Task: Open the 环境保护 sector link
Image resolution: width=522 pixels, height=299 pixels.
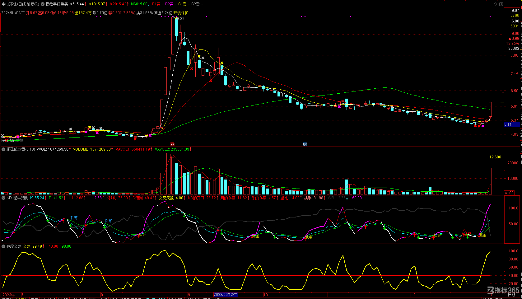Action: point(181,13)
